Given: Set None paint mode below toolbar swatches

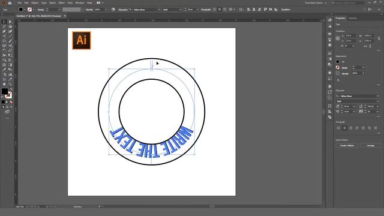Looking at the screenshot, I should (11, 102).
